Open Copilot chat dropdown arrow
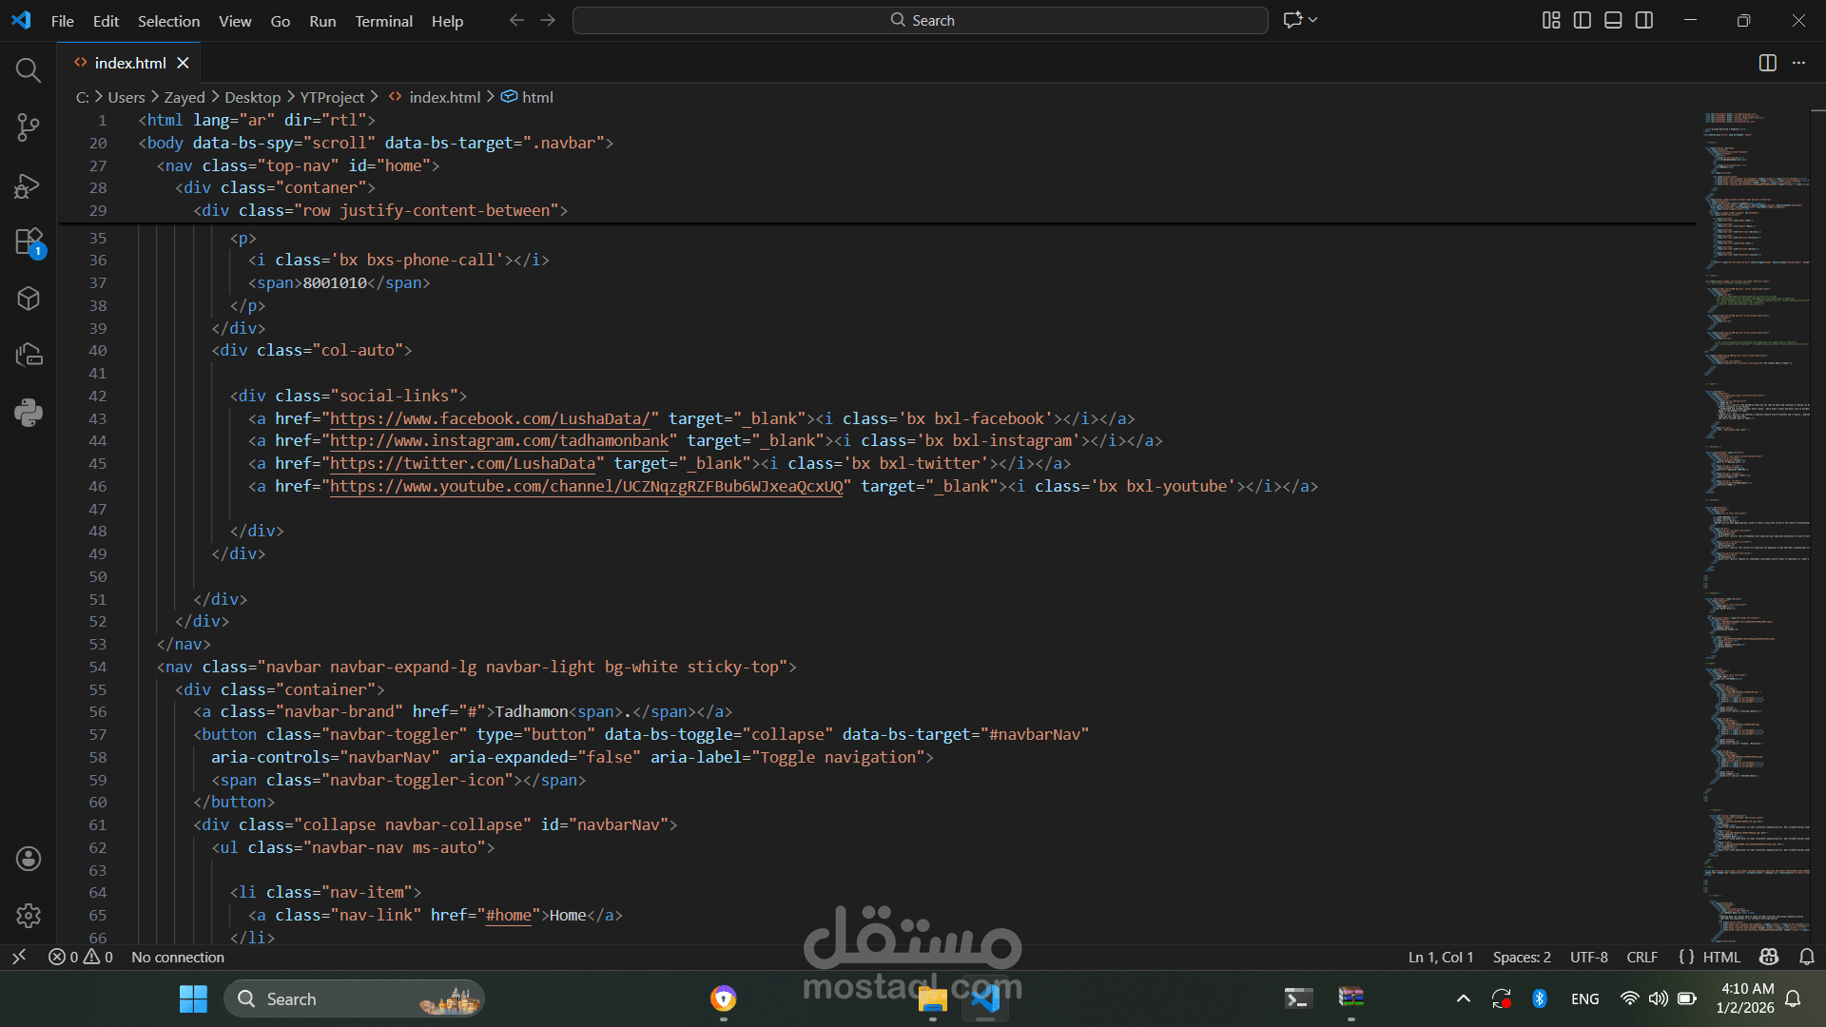 point(1313,20)
